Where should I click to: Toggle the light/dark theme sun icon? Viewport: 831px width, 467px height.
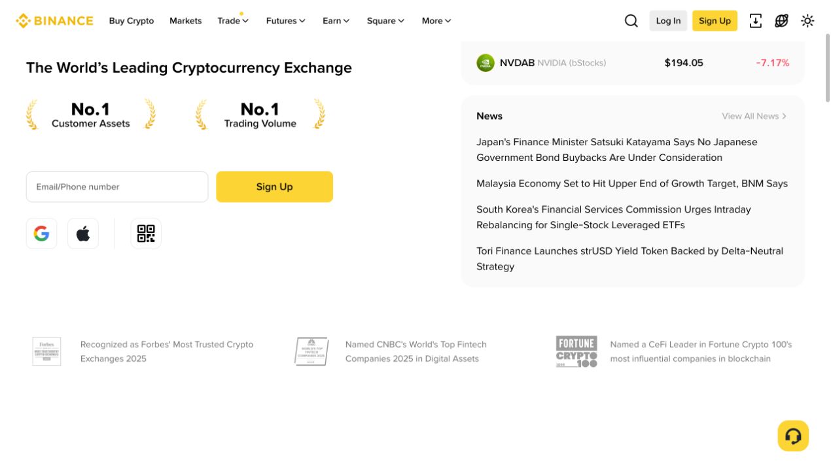[x=807, y=21]
